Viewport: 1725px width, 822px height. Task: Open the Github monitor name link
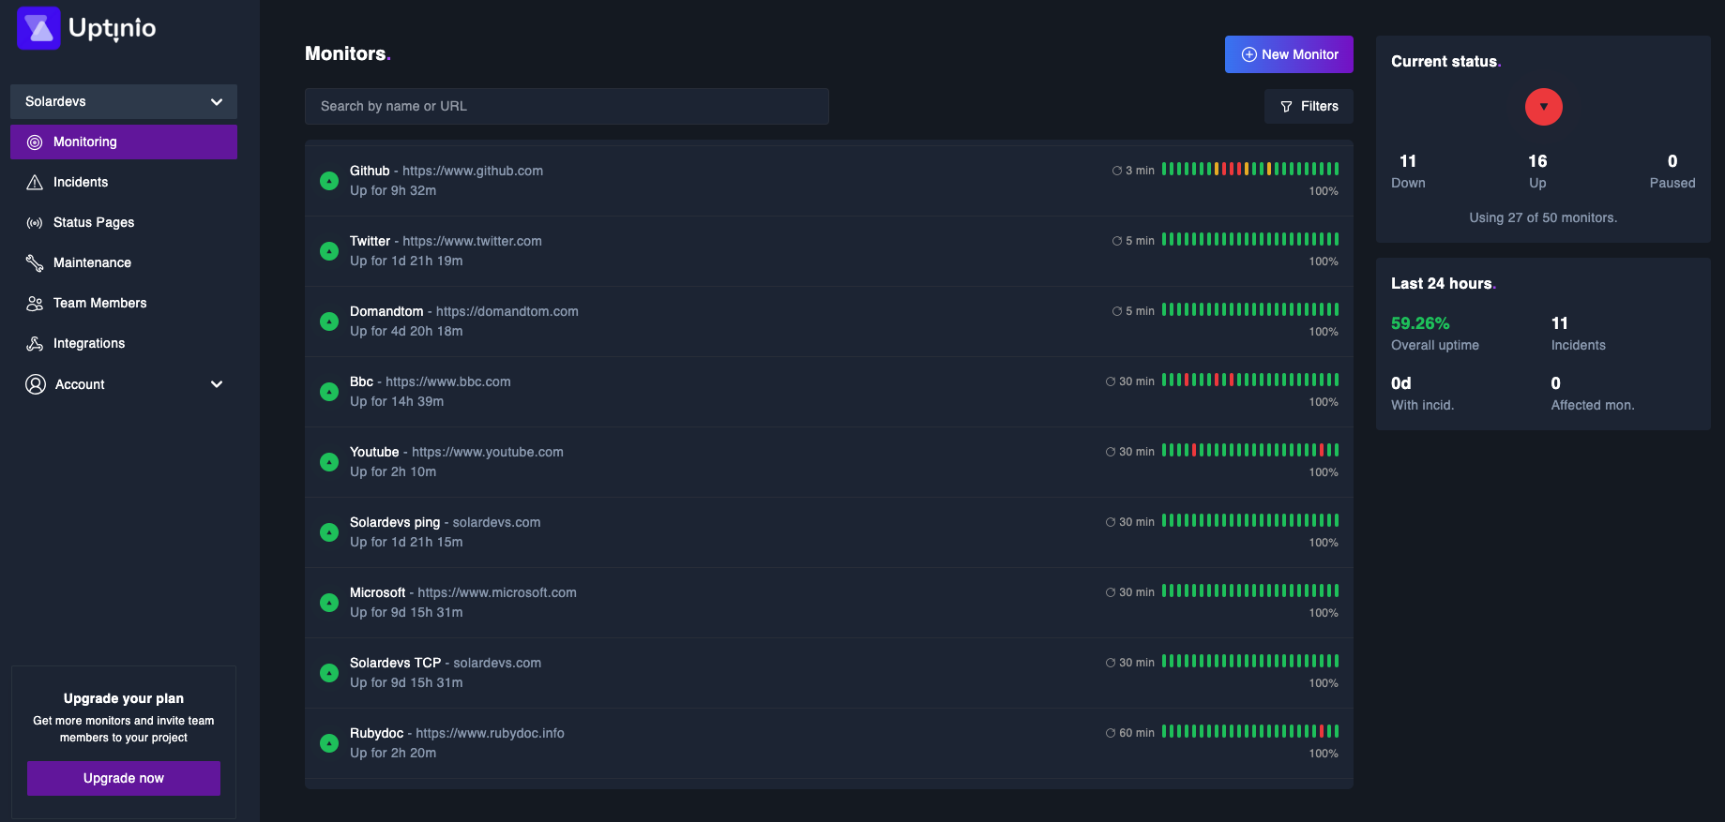370,171
